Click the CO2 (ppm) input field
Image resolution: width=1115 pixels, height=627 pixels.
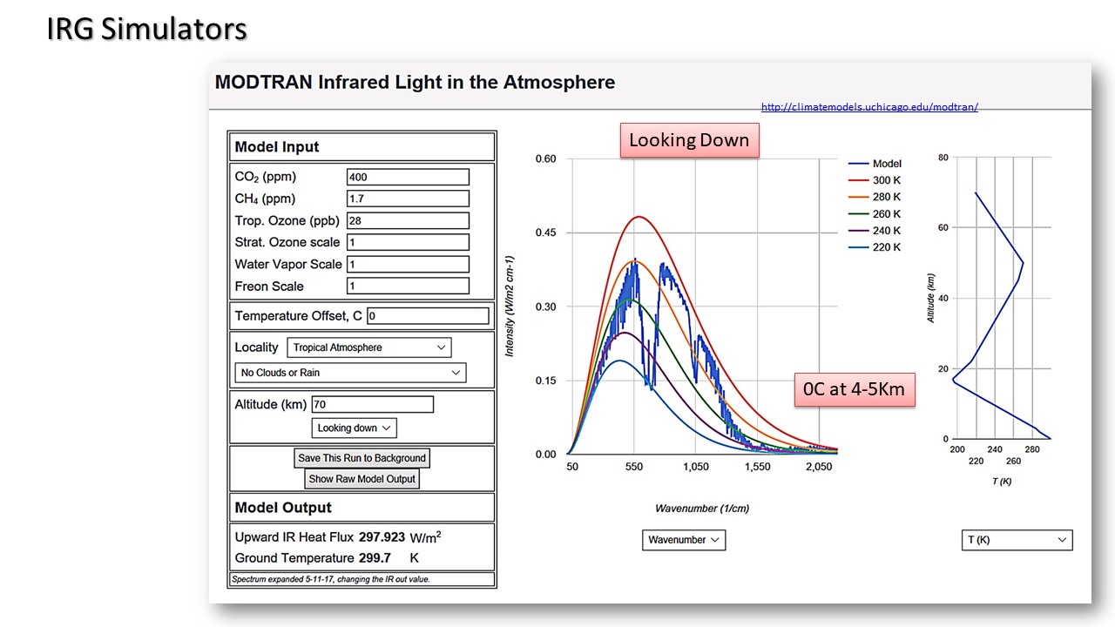pyautogui.click(x=408, y=177)
